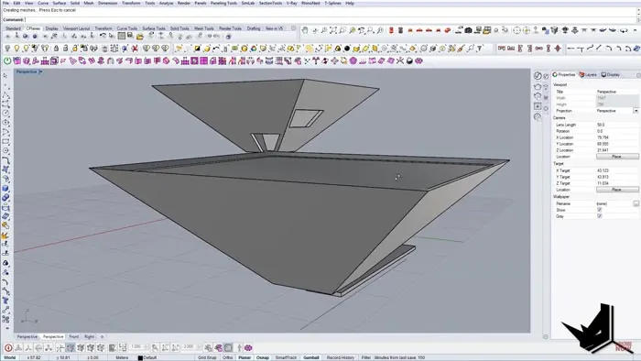Open the Analyze menu
This screenshot has width=641, height=361.
tap(166, 4)
